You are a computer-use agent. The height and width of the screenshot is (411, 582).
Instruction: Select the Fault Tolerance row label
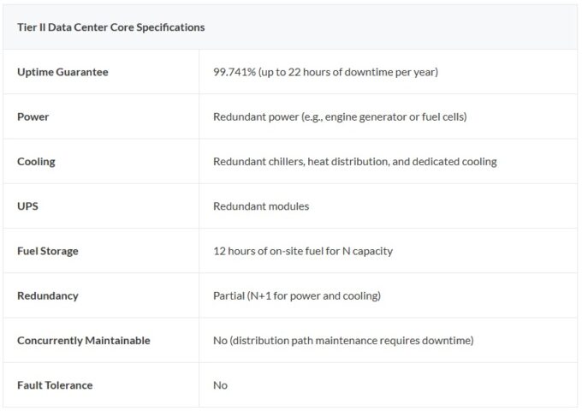55,385
